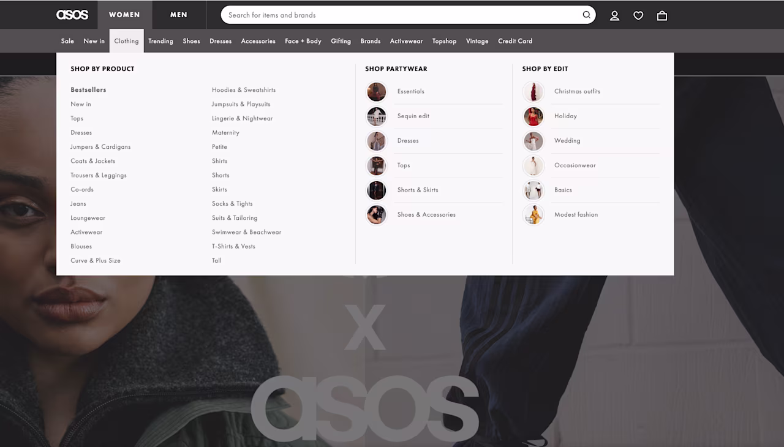Image resolution: width=784 pixels, height=447 pixels.
Task: Click the Shoes & Accessories partywear thumbnail
Action: (377, 215)
